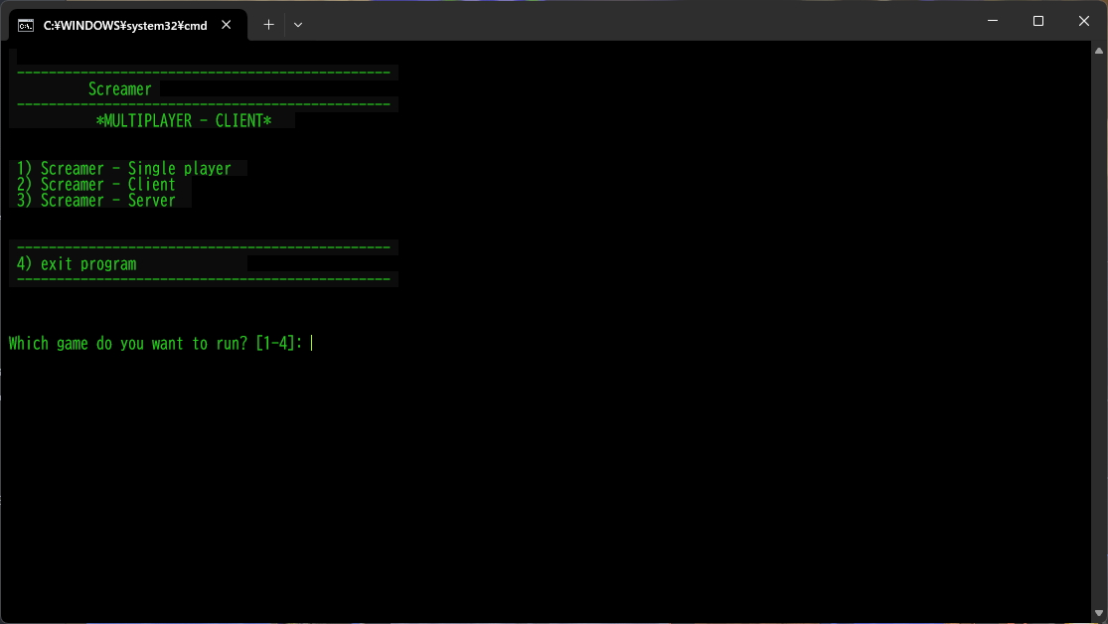
Task: Click the scrollbar up arrow icon
Action: pyautogui.click(x=1100, y=49)
